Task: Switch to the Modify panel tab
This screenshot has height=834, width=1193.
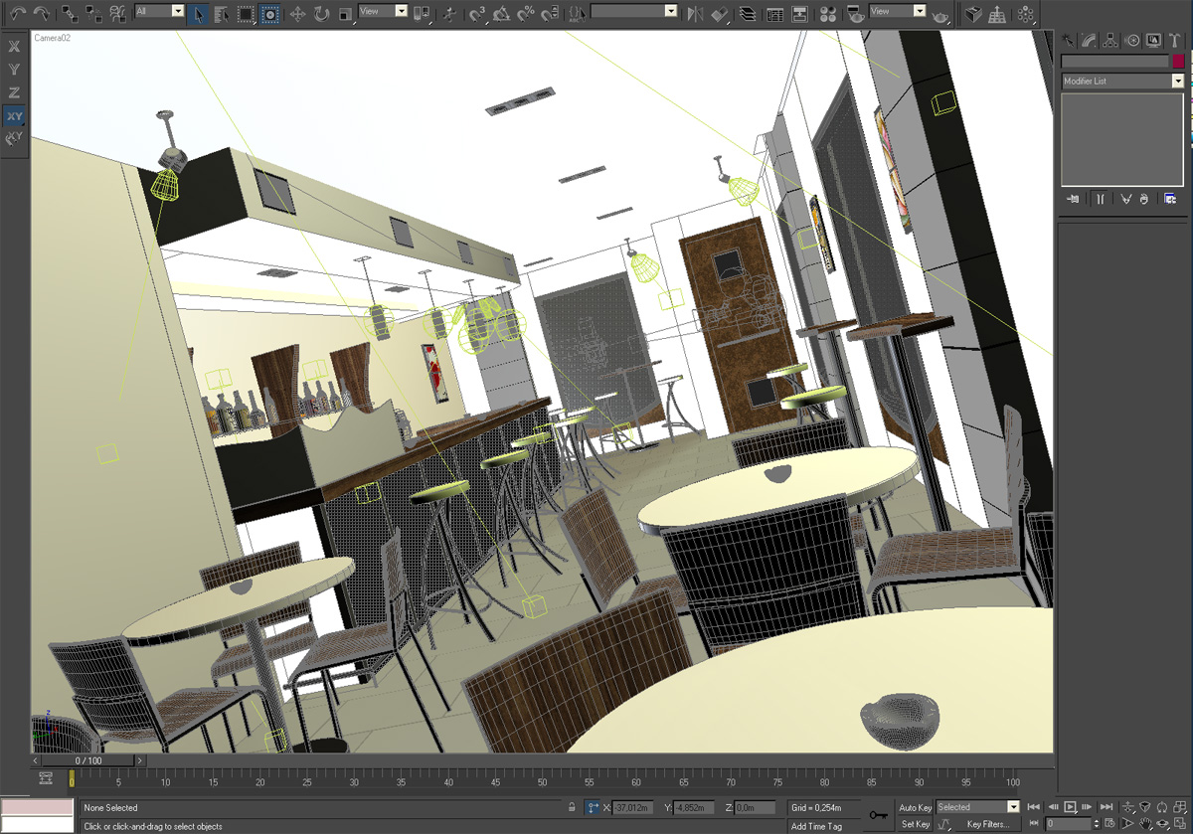Action: [x=1090, y=41]
